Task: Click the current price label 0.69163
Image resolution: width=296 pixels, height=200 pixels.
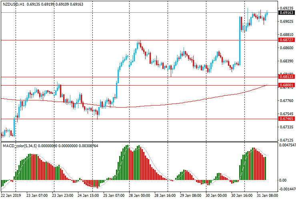Action: 286,13
